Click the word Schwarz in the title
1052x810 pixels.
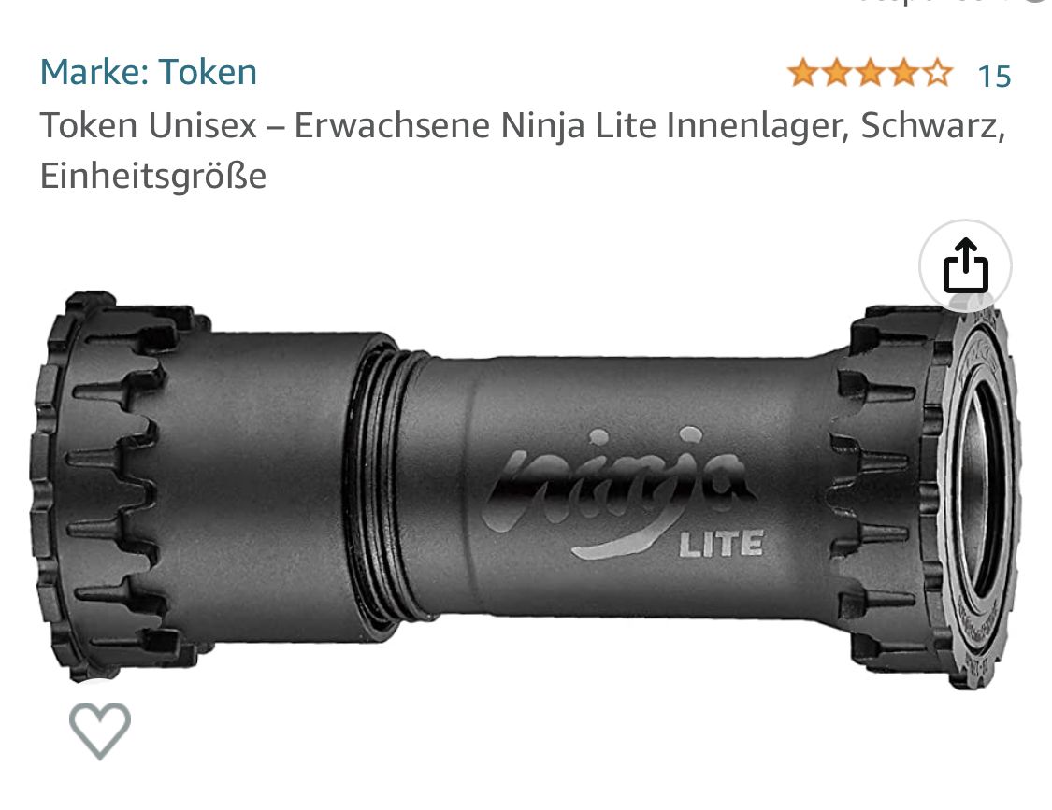point(933,125)
